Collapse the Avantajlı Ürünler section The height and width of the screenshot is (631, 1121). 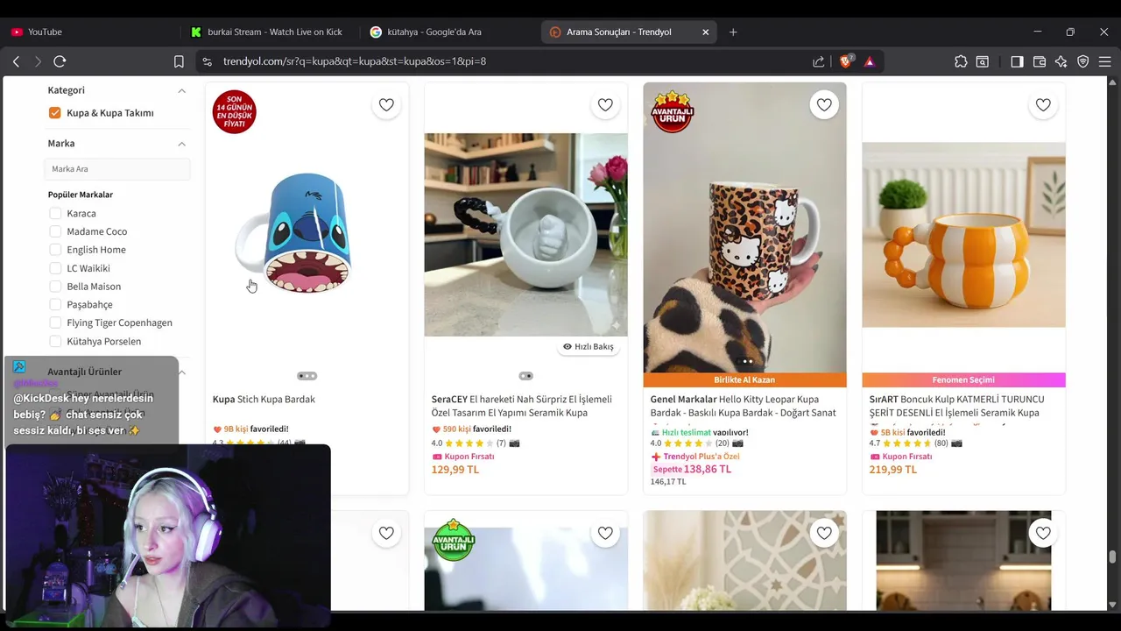[x=181, y=372]
